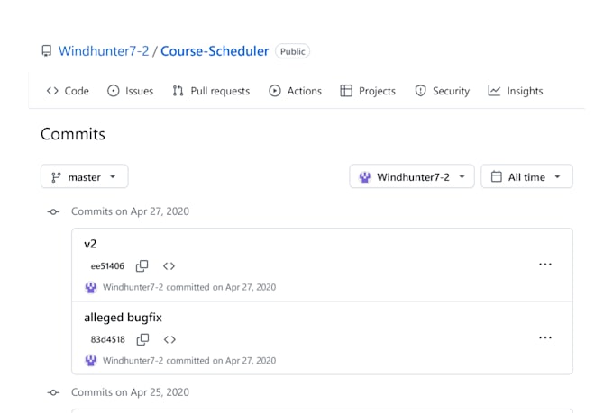
Task: Open the alleged bugfix commit title
Action: pyautogui.click(x=123, y=318)
